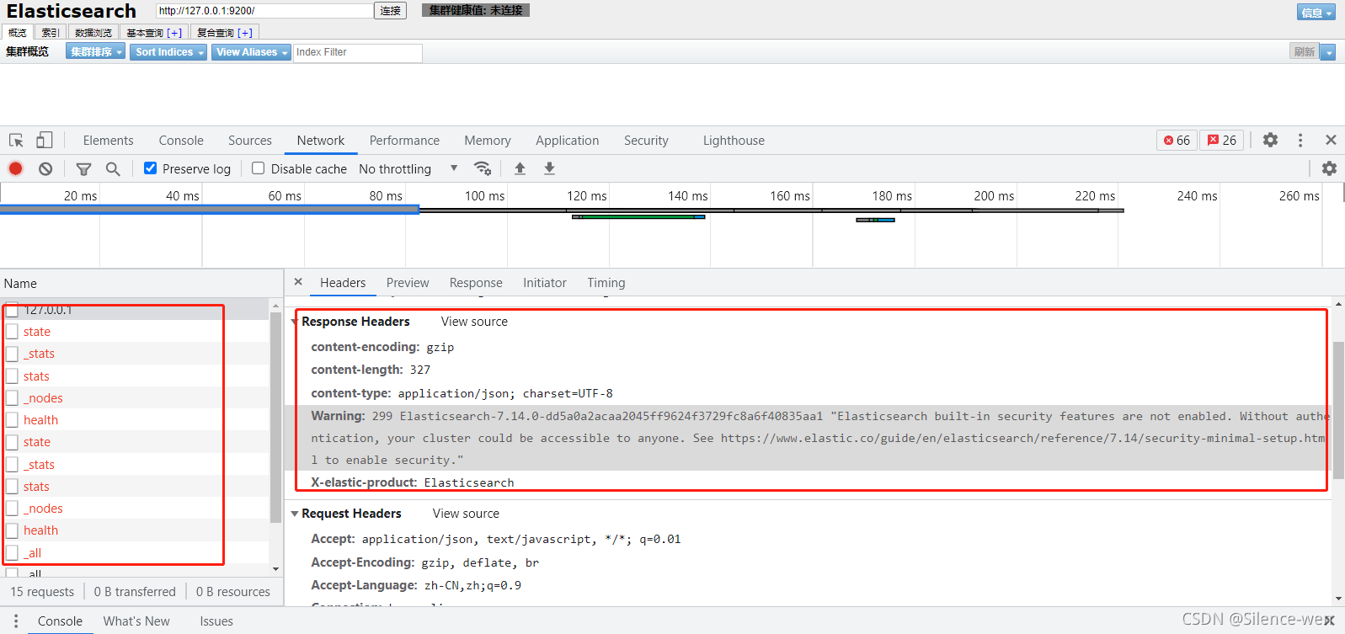Open the Initiator tab
1345x634 pixels.
pyautogui.click(x=545, y=283)
